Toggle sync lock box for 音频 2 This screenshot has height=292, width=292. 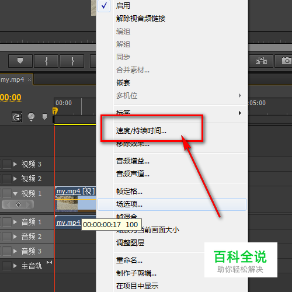(x=7, y=237)
